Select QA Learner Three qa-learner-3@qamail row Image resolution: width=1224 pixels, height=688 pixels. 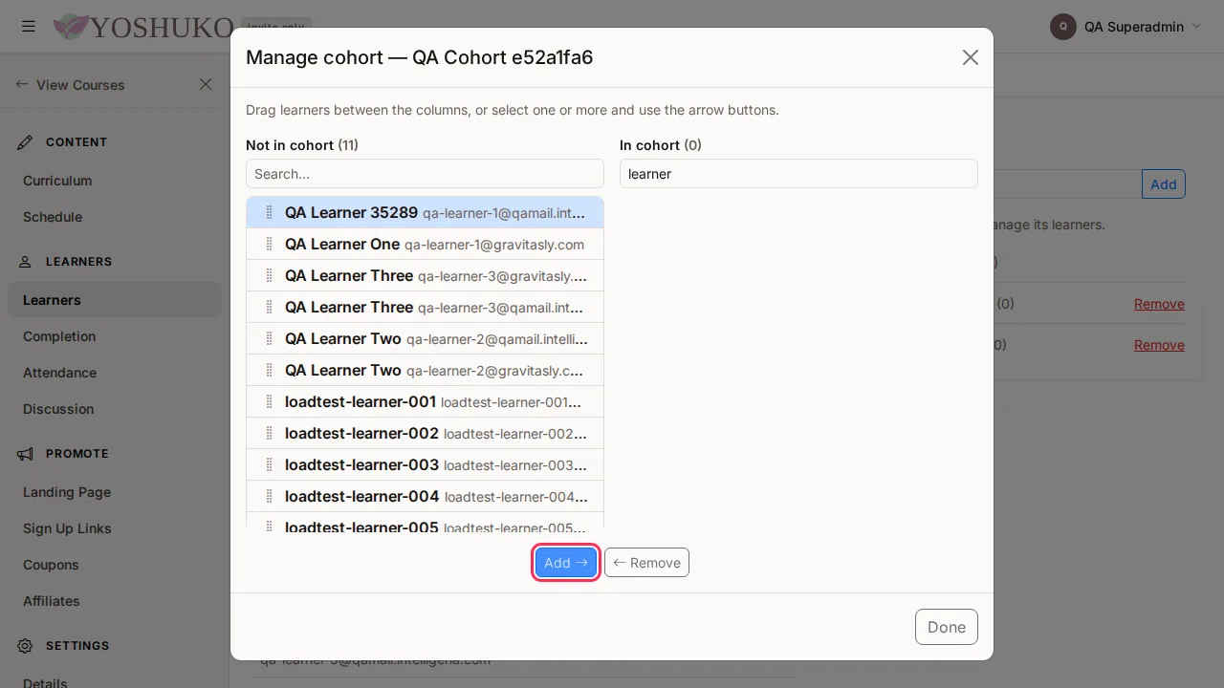425,307
